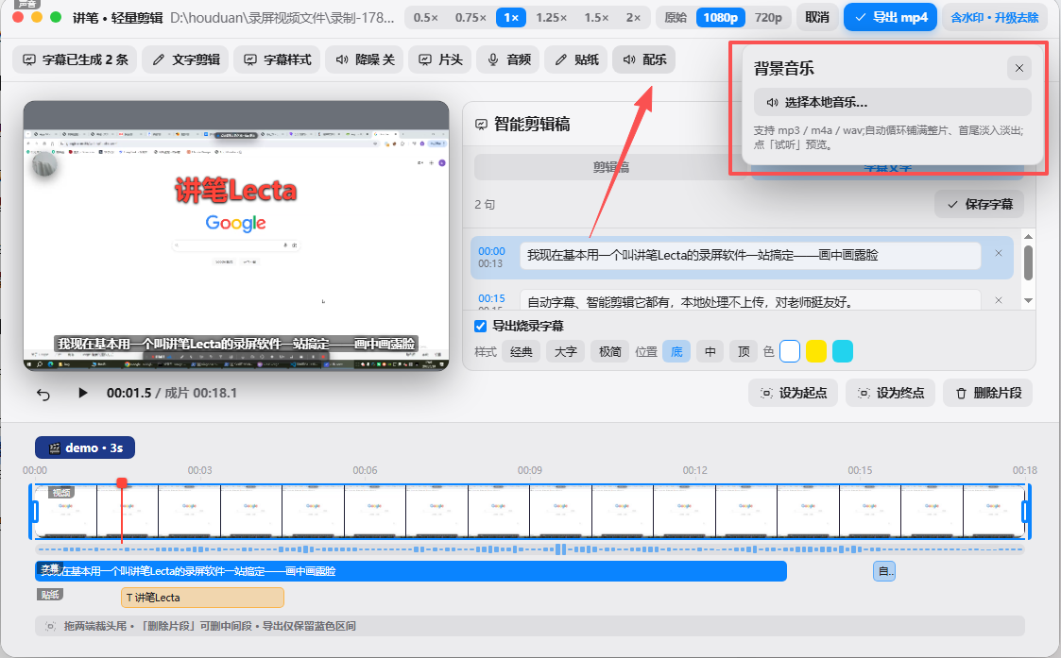Click the left trim handle of video track
Image resolution: width=1061 pixels, height=658 pixels.
click(33, 512)
